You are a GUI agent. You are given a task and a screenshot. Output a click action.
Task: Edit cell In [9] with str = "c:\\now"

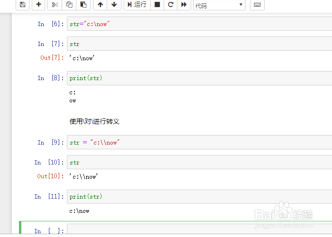pyautogui.click(x=200, y=142)
